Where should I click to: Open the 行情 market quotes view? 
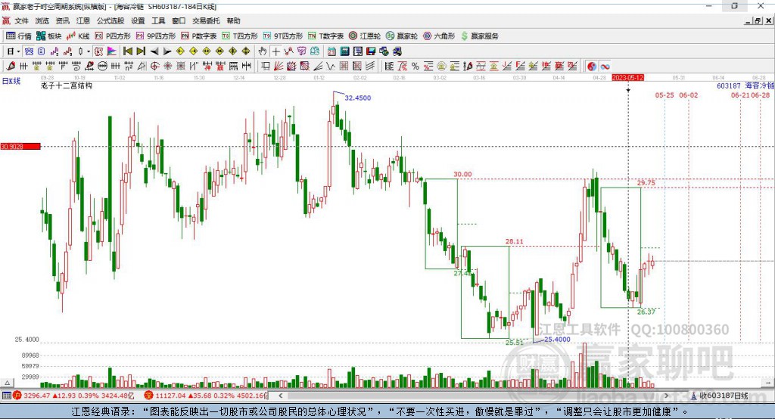tap(18, 36)
